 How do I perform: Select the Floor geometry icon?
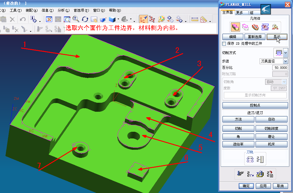click(x=275, y=27)
